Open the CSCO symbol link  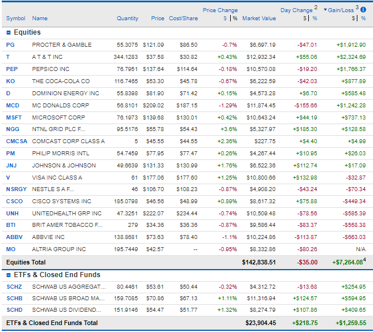click(14, 202)
